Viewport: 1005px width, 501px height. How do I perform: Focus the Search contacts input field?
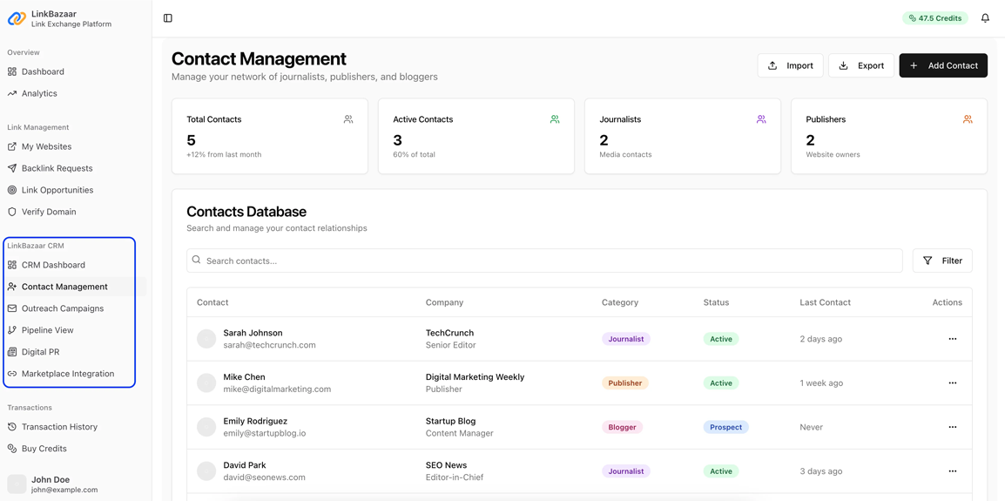tap(544, 261)
